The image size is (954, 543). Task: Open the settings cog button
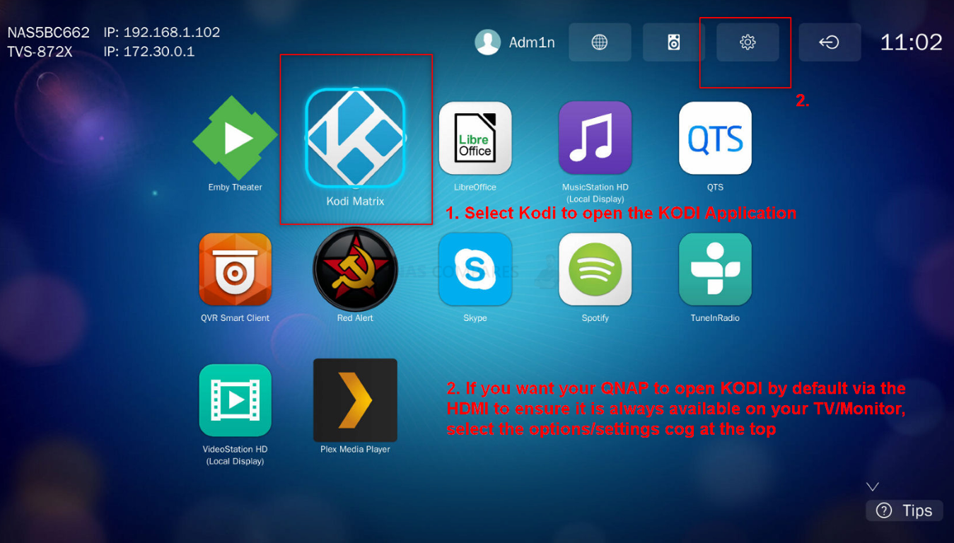click(748, 42)
